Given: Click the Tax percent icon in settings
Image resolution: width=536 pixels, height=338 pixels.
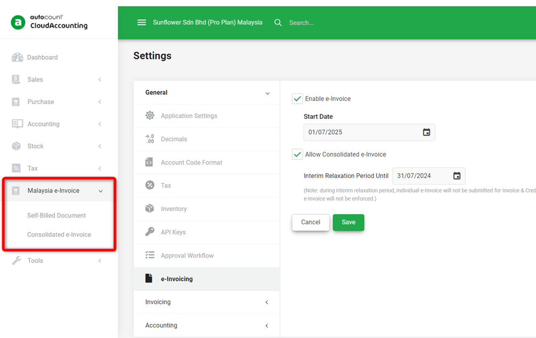Looking at the screenshot, I should [x=150, y=185].
